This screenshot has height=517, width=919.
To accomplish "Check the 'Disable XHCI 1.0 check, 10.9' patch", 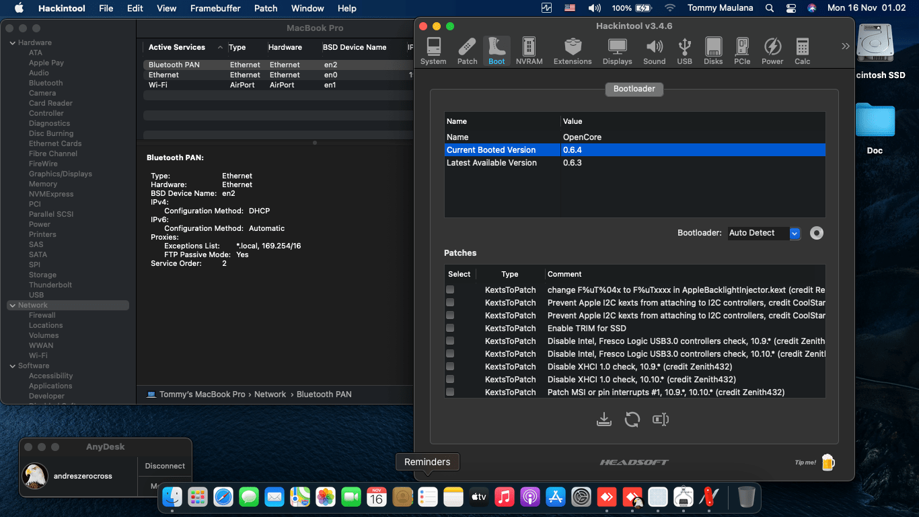I will pyautogui.click(x=450, y=366).
